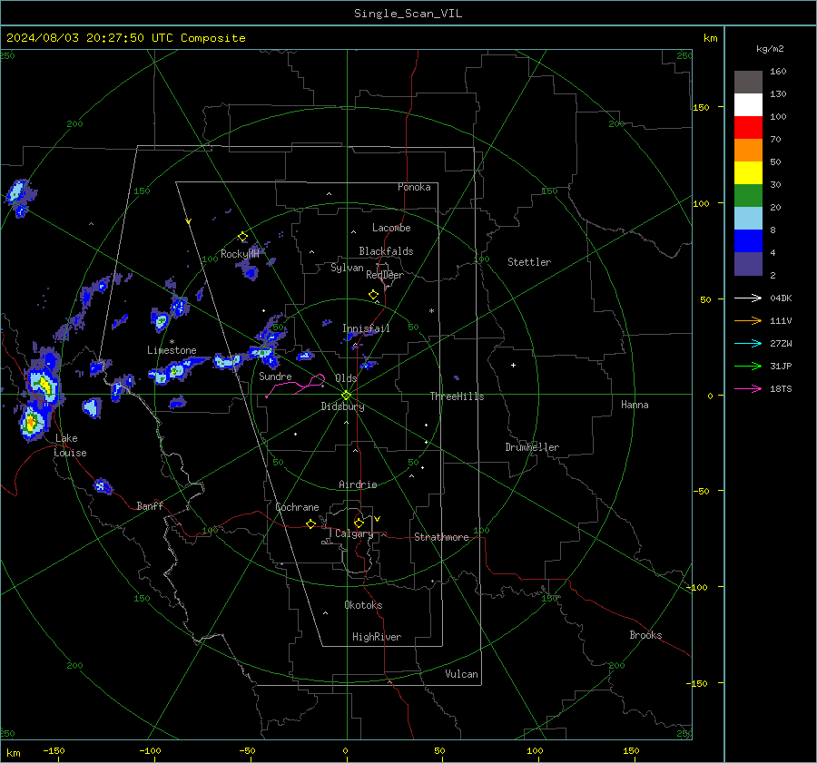Click the 2024/08/03 20:27:50 UTC Composite timestamp
Viewport: 817px width, 763px height.
[125, 38]
